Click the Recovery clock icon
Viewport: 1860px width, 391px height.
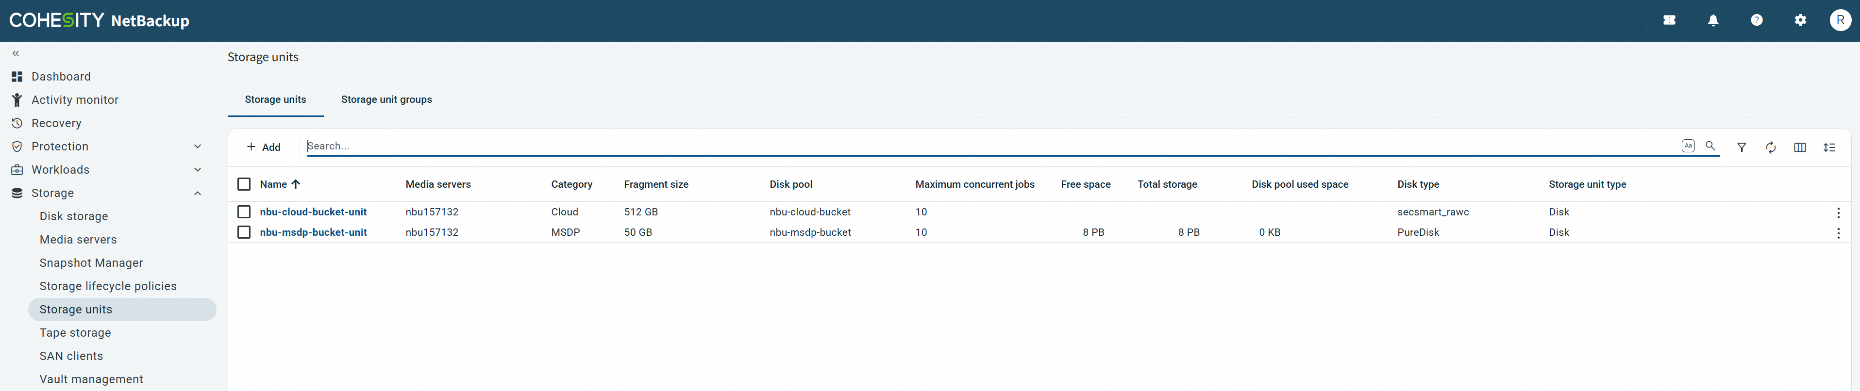click(x=17, y=123)
